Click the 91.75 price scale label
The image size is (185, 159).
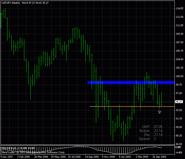(179, 119)
